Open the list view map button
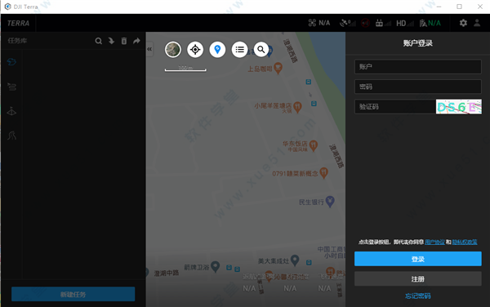The width and height of the screenshot is (490, 307). [x=239, y=49]
